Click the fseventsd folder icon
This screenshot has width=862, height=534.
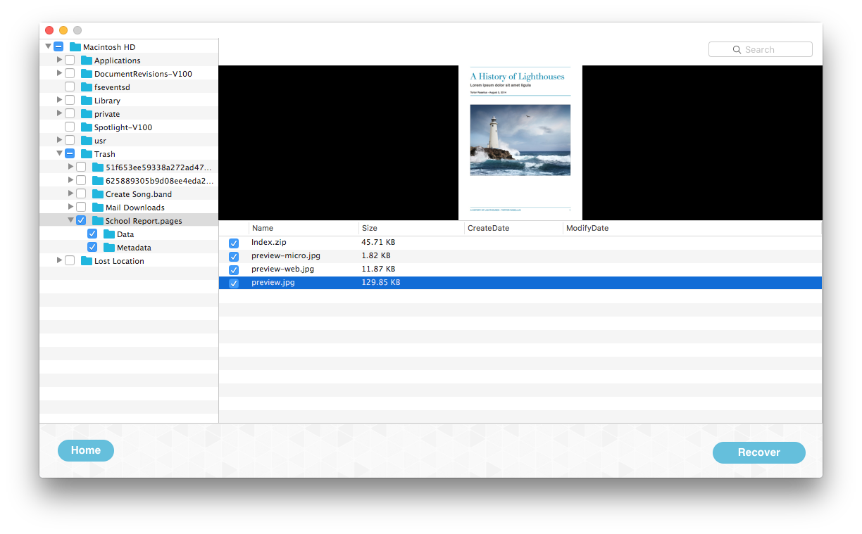click(87, 87)
